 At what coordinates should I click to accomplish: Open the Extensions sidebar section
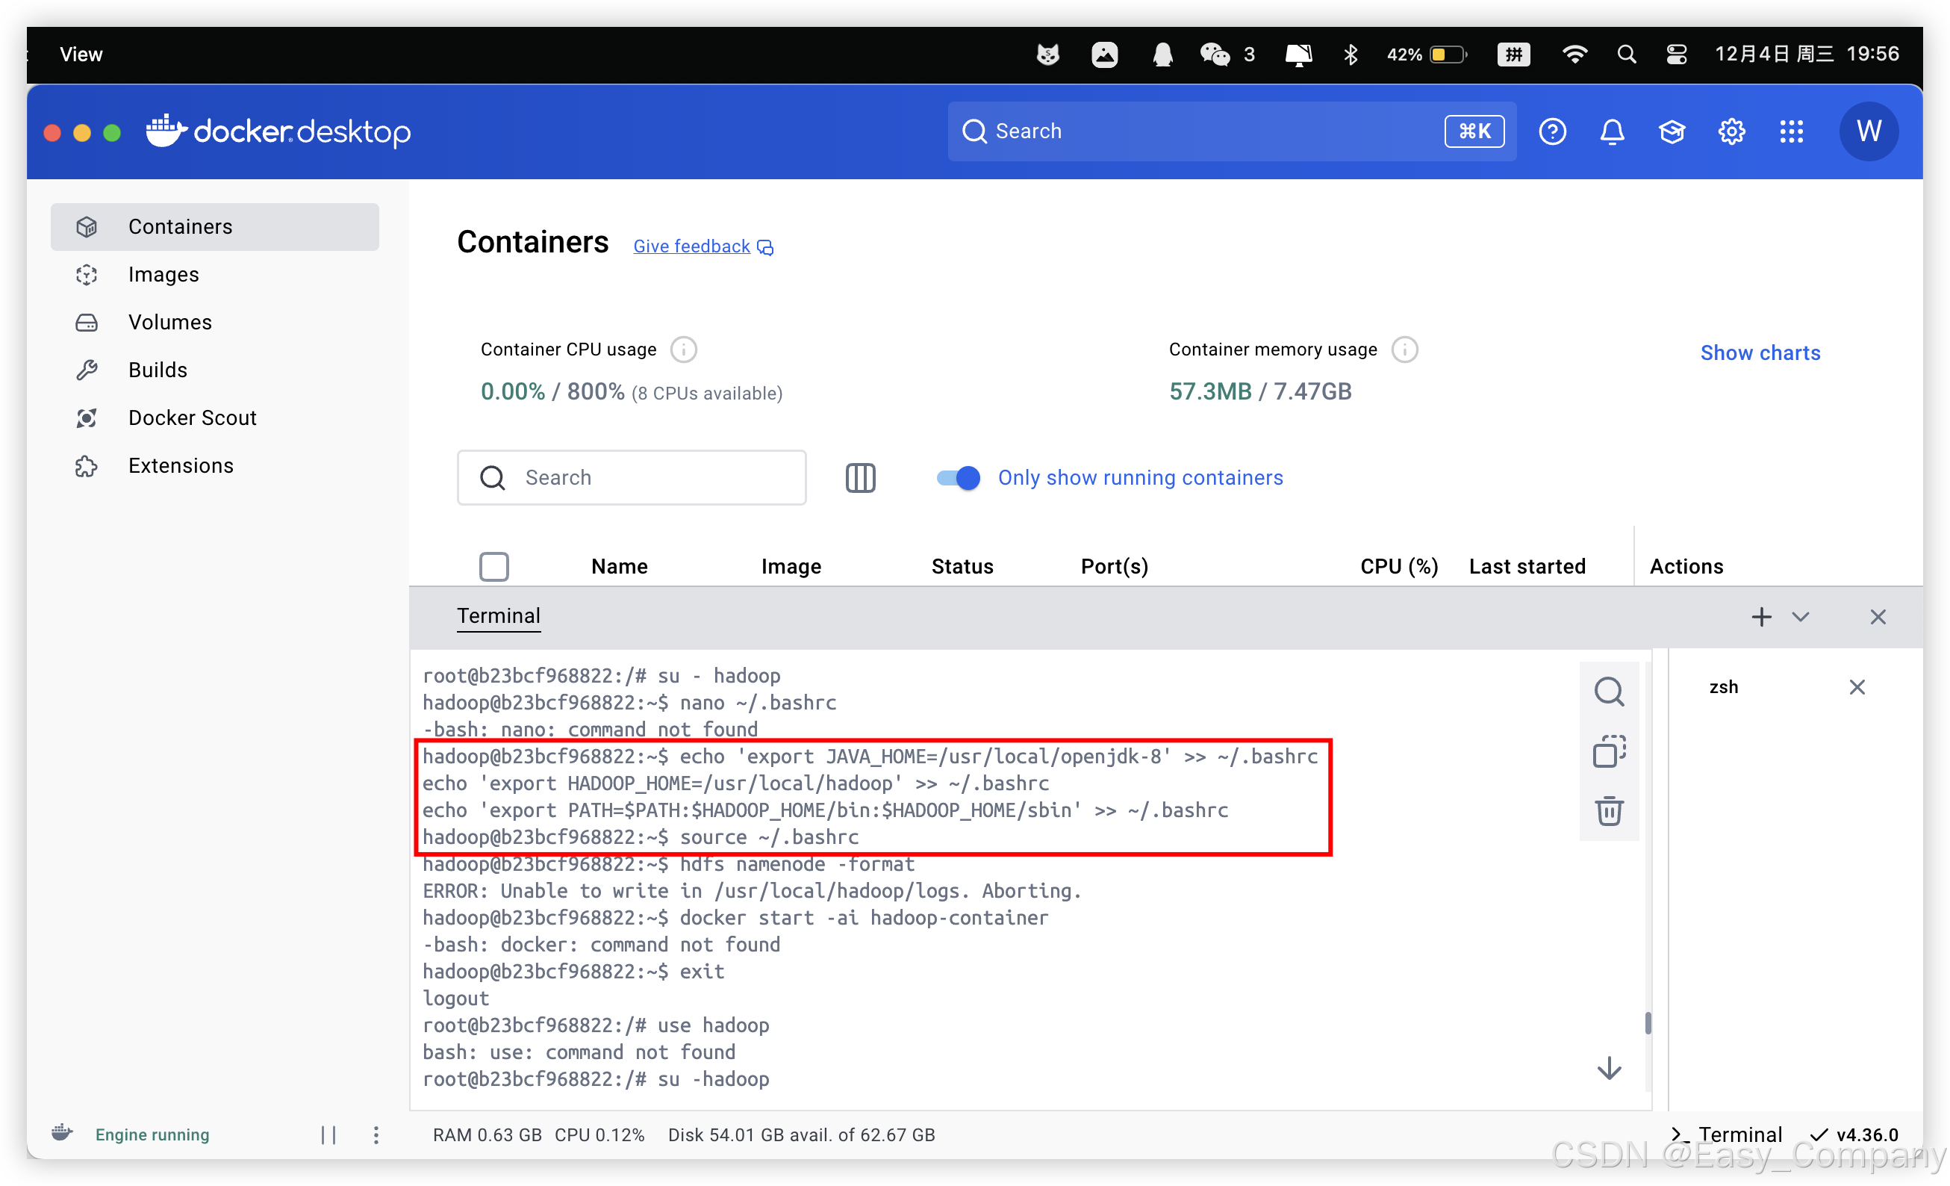[x=214, y=465]
